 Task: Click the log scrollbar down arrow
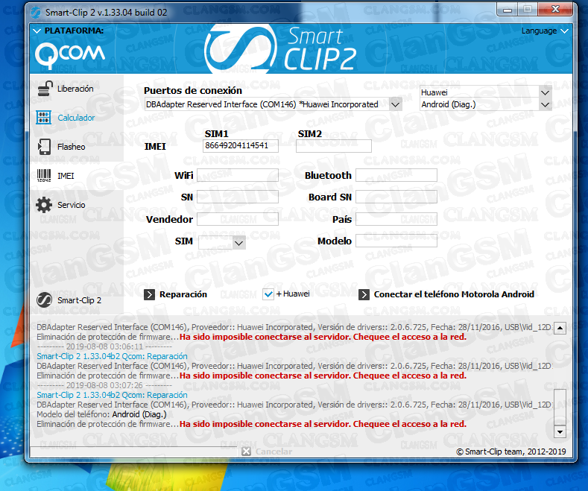(x=560, y=432)
